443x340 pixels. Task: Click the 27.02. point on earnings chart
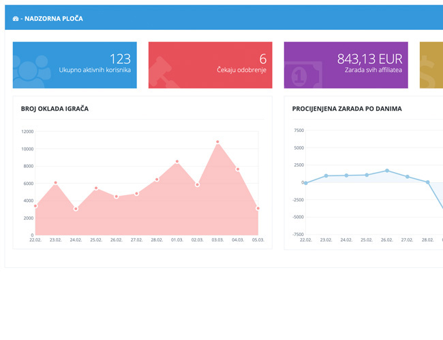(408, 177)
